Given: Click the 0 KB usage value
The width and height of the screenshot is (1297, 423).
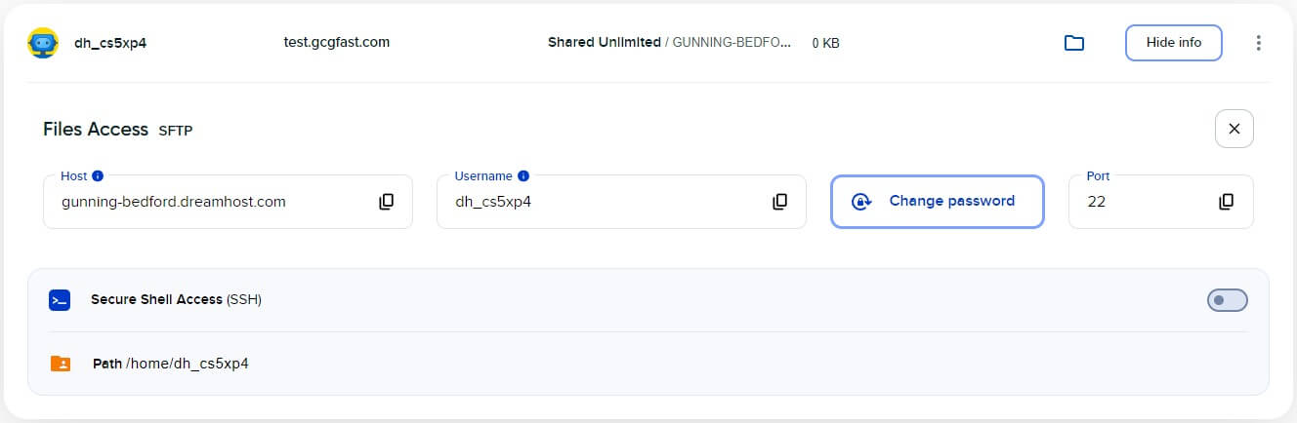Looking at the screenshot, I should [x=826, y=43].
